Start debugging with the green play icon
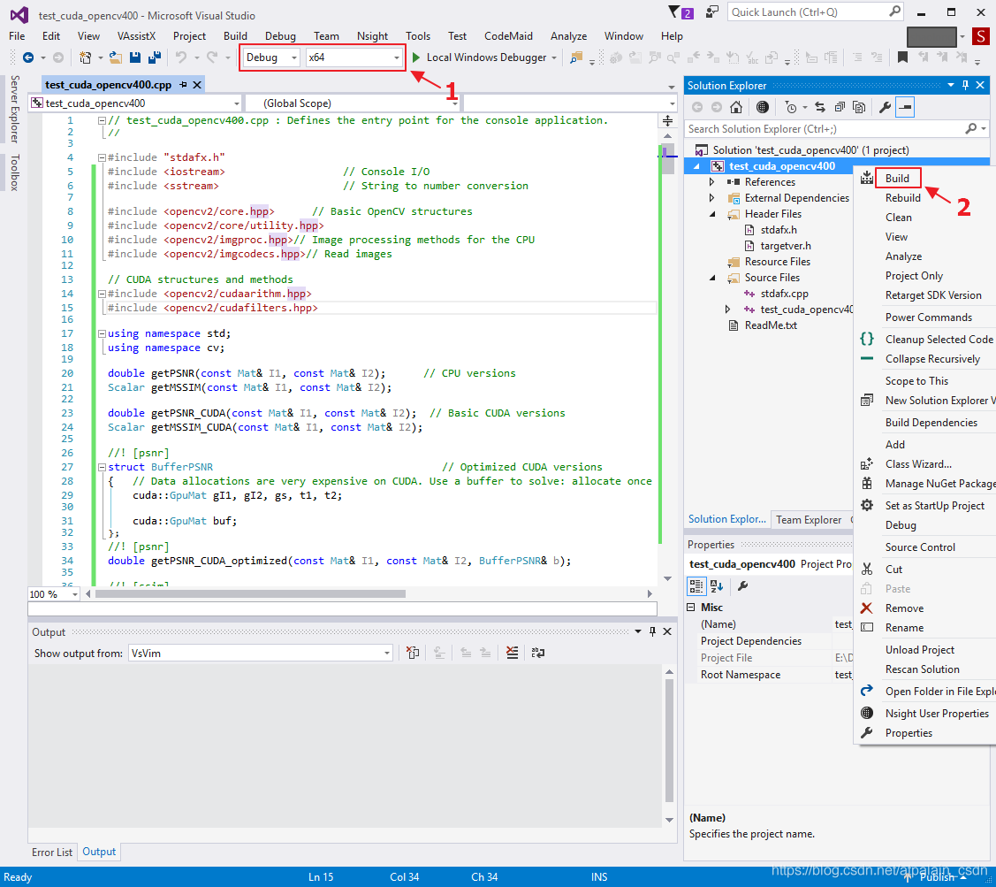 coord(416,57)
